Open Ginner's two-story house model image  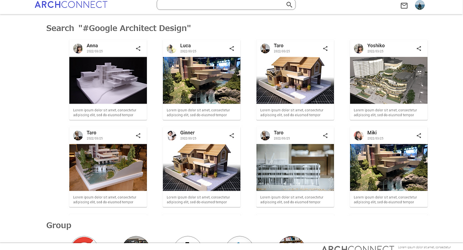202,168
